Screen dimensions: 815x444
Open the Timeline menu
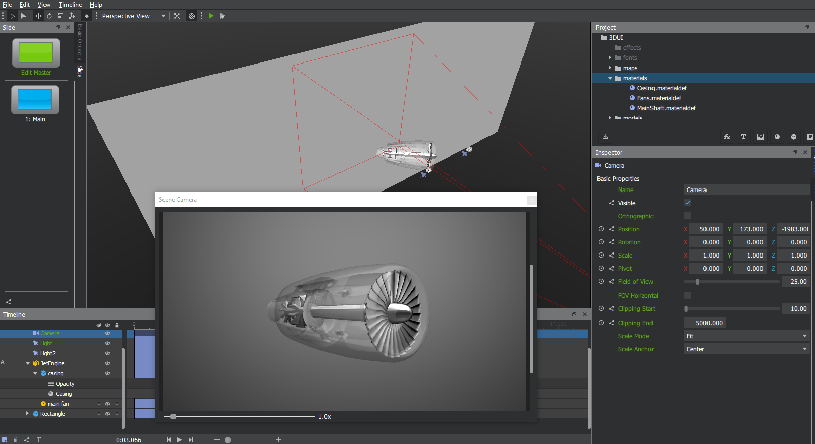click(70, 5)
